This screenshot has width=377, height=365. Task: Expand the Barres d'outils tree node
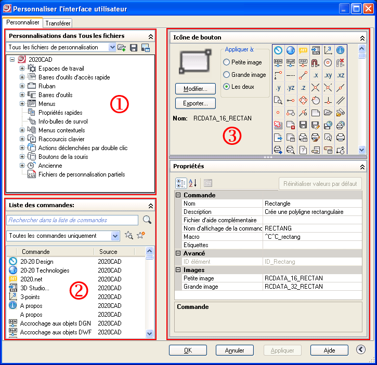[x=22, y=95]
